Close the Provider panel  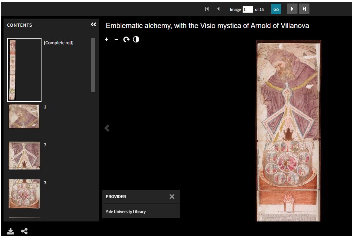point(172,197)
